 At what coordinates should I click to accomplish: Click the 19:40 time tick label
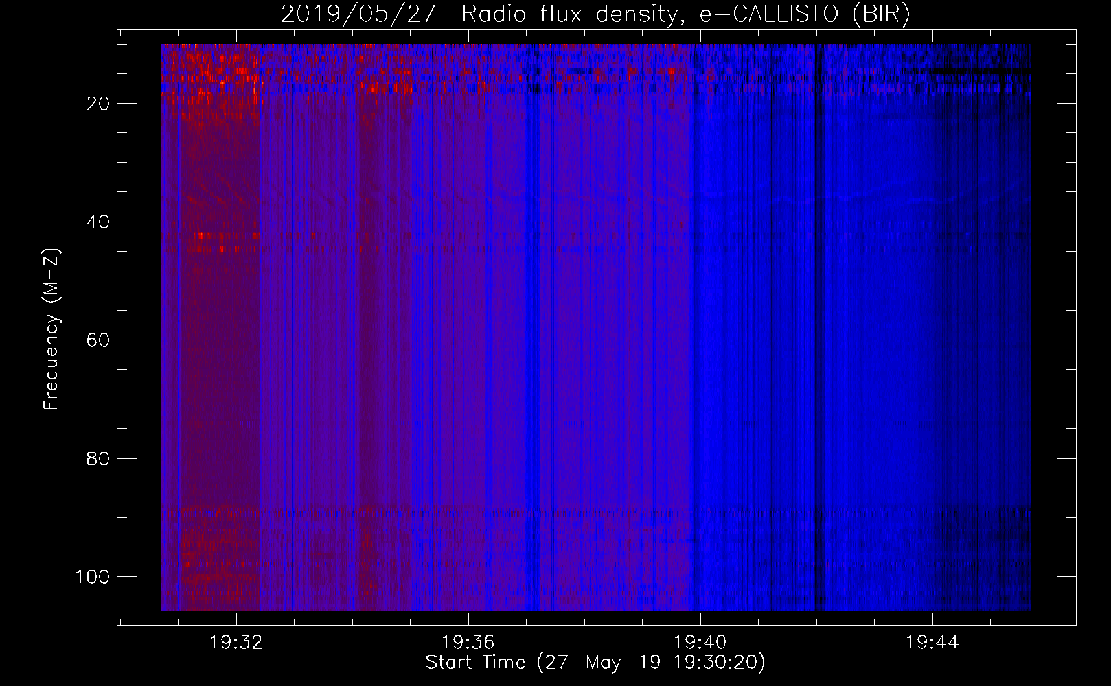pyautogui.click(x=700, y=643)
